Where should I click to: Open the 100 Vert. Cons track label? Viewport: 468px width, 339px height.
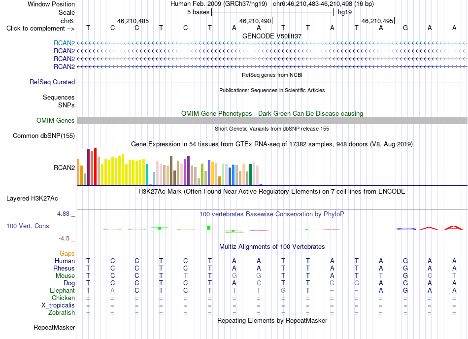coord(28,226)
